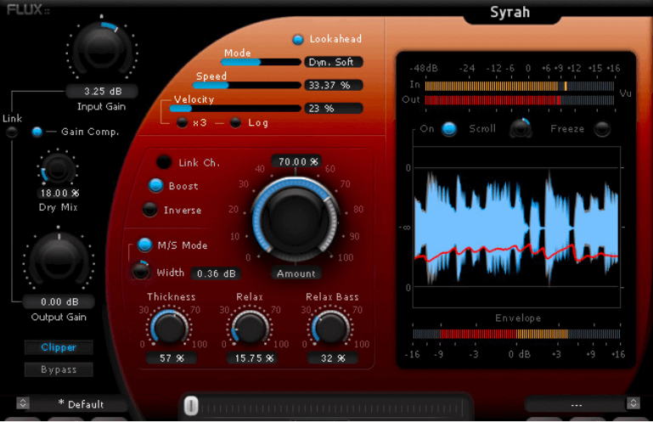Viewport: 653px width, 422px height.
Task: Click the Vu label beside meters
Action: click(626, 93)
